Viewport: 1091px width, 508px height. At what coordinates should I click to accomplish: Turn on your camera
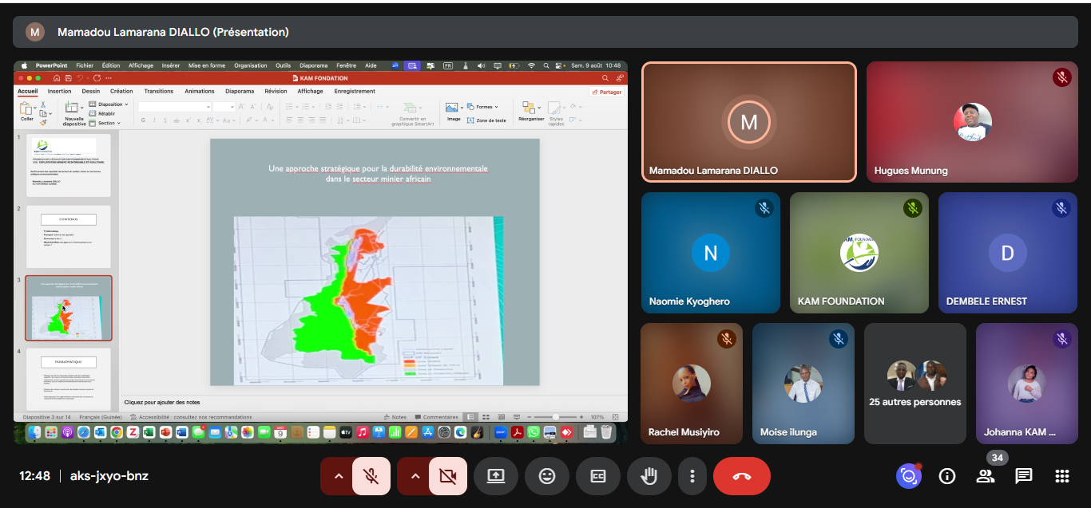tap(447, 476)
